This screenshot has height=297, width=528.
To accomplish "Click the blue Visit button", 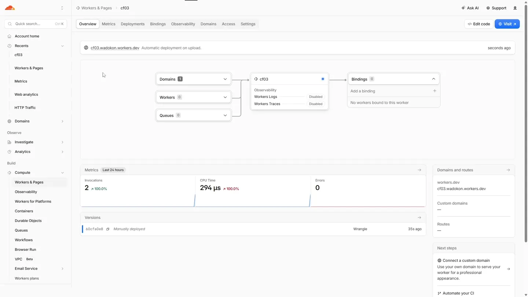I will point(507,24).
